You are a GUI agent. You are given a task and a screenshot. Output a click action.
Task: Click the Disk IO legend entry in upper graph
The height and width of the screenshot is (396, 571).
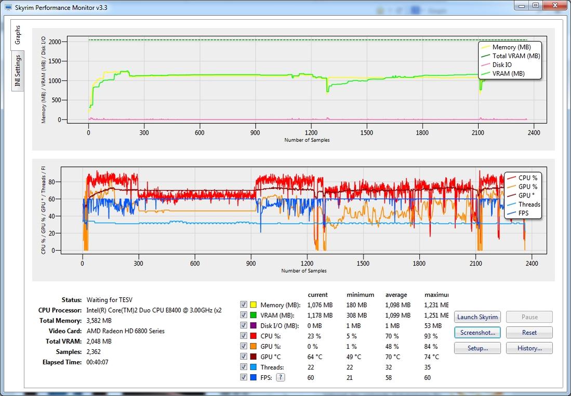coord(502,65)
